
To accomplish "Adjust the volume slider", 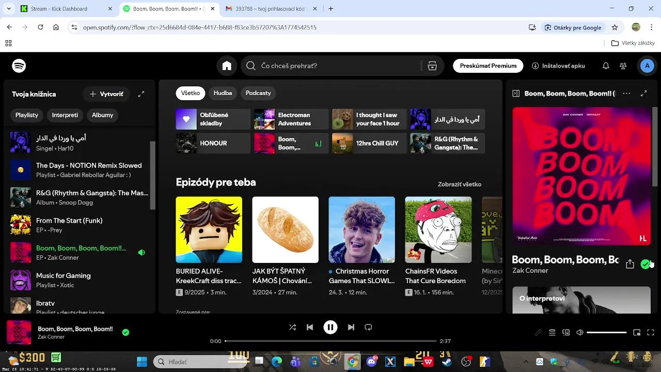I will click(x=606, y=333).
